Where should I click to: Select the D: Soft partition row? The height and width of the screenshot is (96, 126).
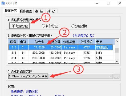(x=61, y=53)
